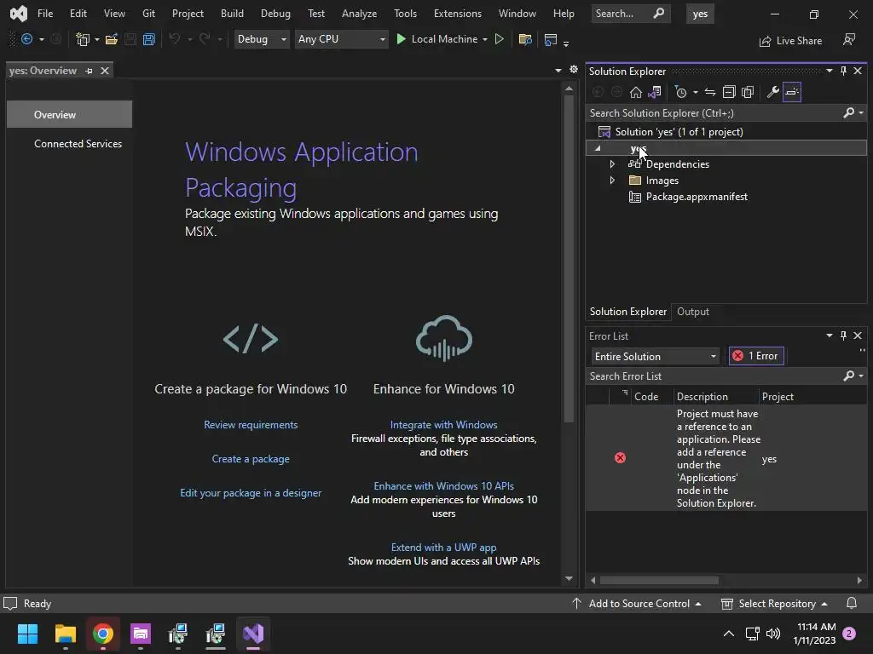873x654 pixels.
Task: Open Properties wrench icon in Solution Explorer
Action: coord(772,92)
